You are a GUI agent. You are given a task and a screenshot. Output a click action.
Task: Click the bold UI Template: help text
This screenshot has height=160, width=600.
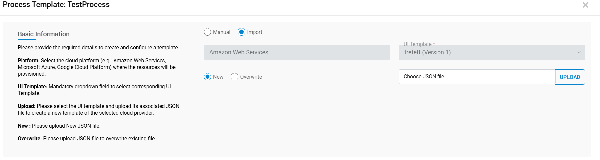tap(32, 87)
